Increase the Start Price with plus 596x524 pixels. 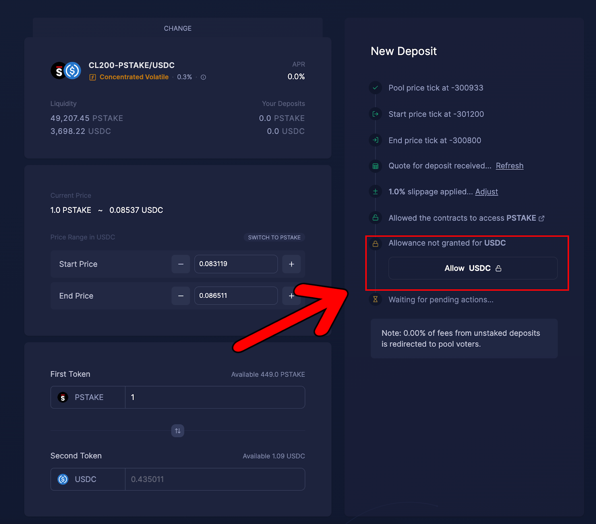[291, 264]
